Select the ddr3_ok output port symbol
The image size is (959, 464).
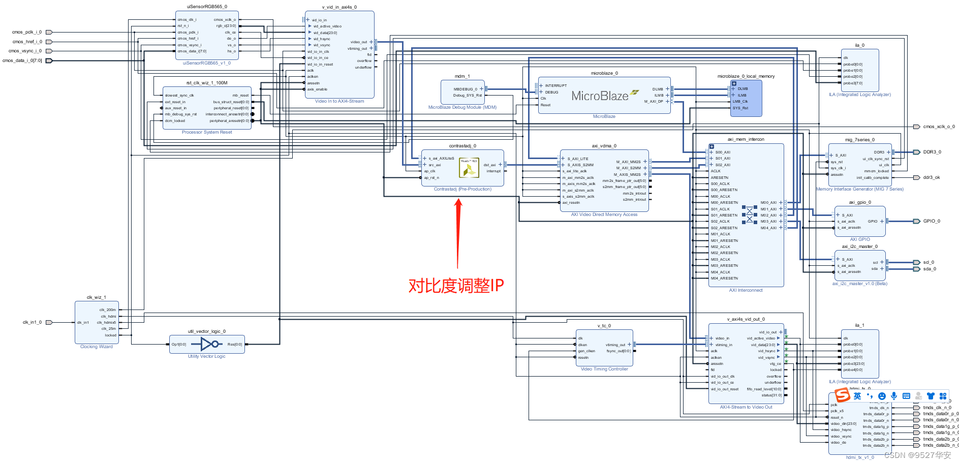point(917,177)
